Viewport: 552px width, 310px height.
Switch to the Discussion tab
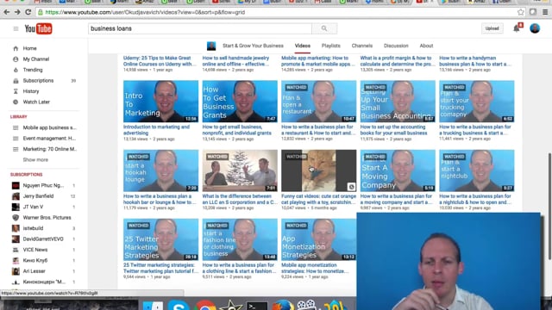point(396,46)
